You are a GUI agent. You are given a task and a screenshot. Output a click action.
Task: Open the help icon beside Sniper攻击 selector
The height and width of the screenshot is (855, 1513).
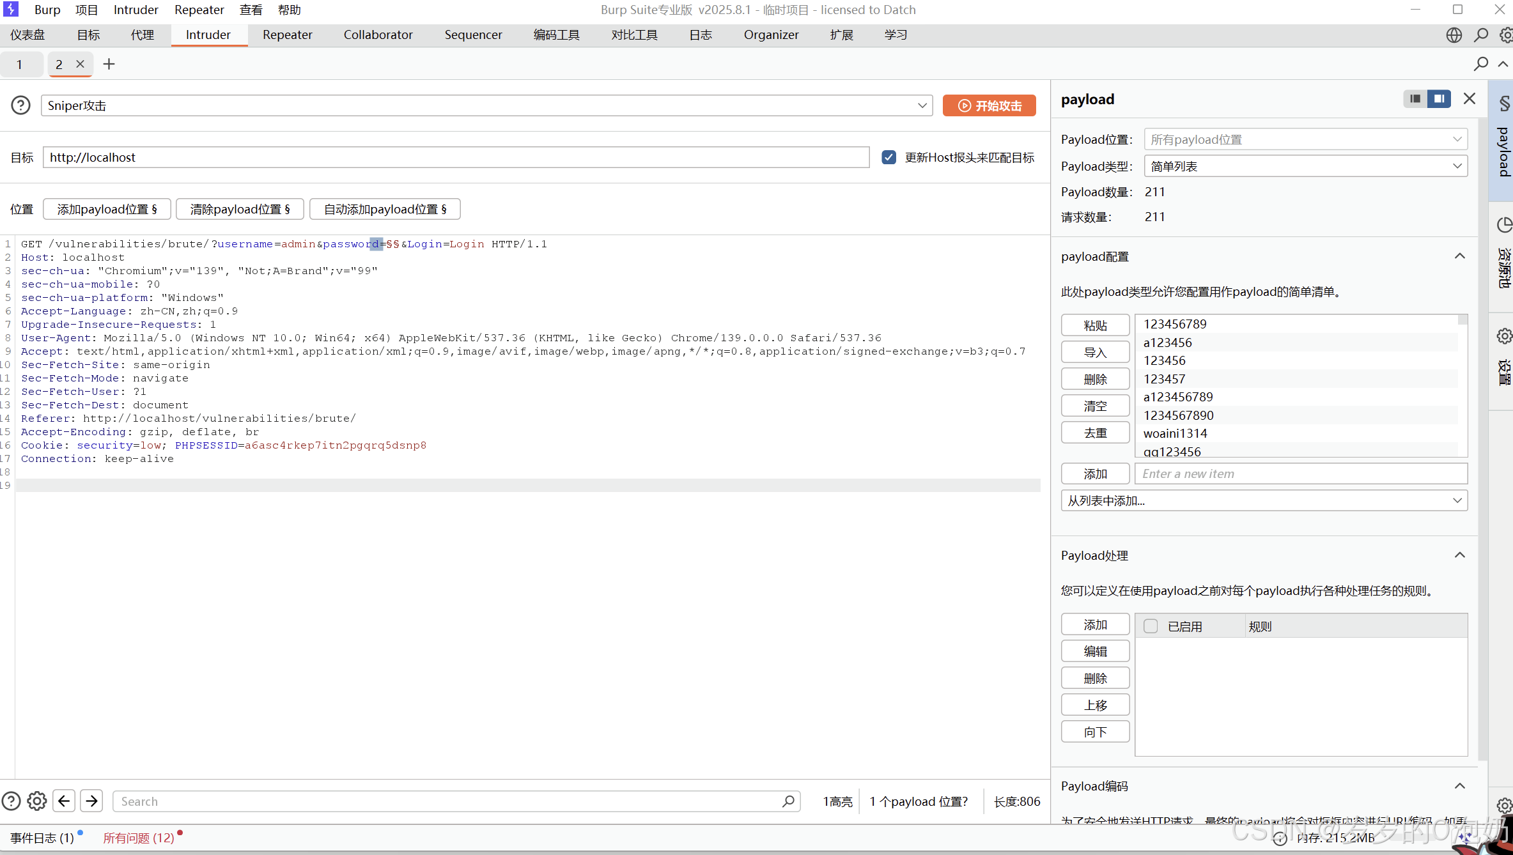coord(20,105)
